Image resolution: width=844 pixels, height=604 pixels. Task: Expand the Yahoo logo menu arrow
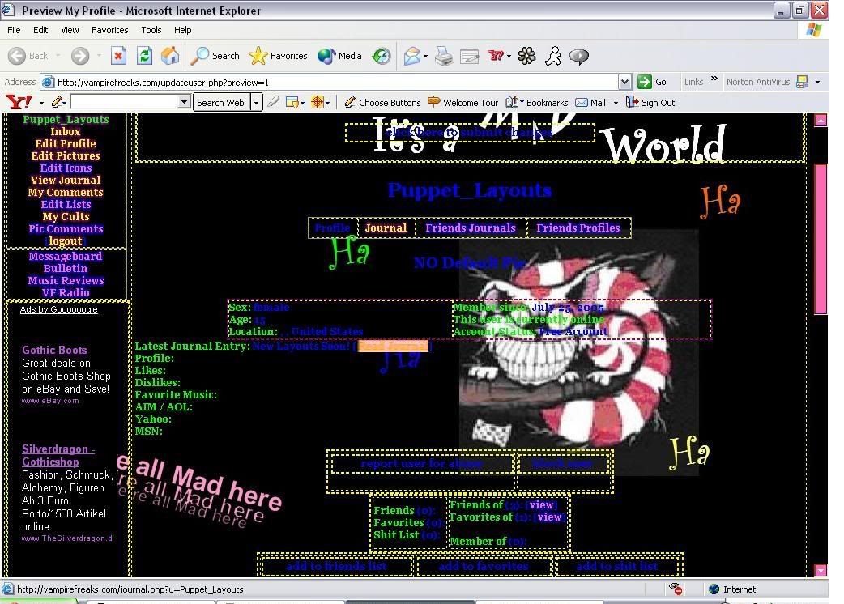pos(41,103)
